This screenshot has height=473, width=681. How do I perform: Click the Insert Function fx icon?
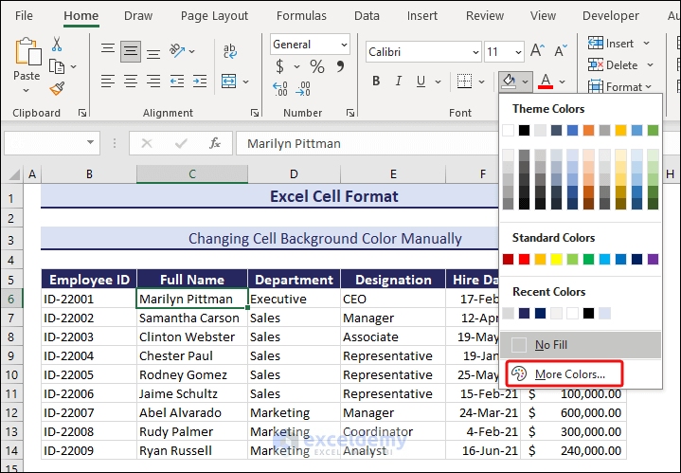coord(215,143)
